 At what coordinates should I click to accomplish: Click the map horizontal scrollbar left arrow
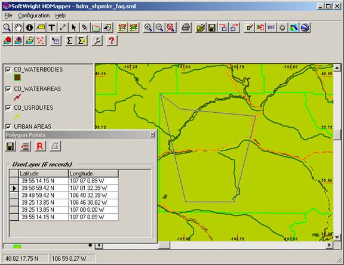click(99, 245)
